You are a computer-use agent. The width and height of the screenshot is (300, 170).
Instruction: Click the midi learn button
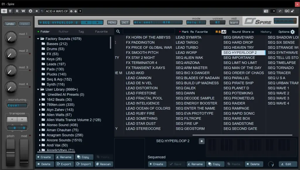click(x=234, y=22)
